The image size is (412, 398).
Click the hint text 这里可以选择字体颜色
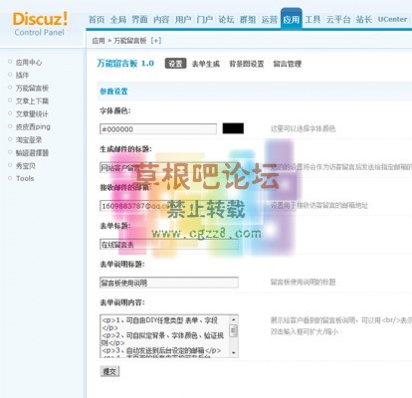(303, 128)
